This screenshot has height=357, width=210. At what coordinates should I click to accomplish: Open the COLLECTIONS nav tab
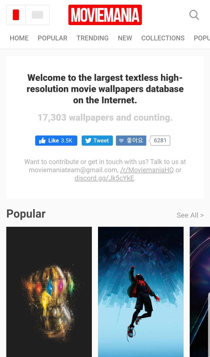pyautogui.click(x=163, y=38)
